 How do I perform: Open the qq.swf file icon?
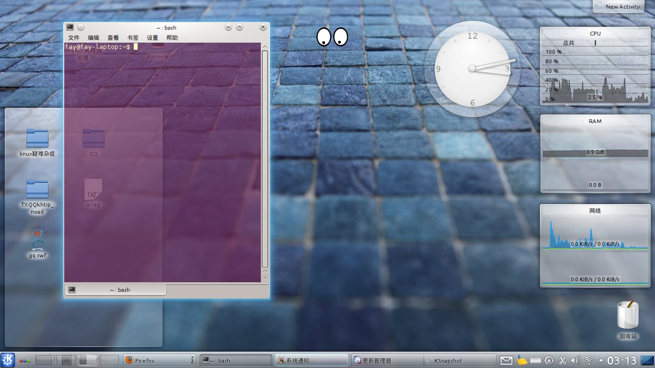coord(37,243)
